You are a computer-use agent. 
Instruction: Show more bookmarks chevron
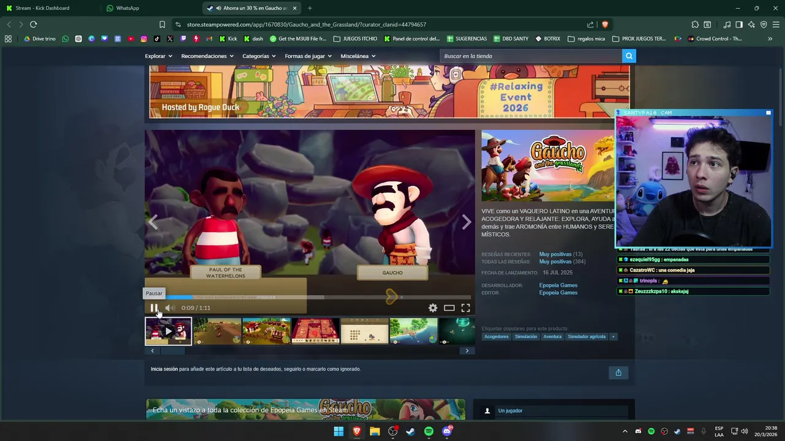pyautogui.click(x=770, y=39)
